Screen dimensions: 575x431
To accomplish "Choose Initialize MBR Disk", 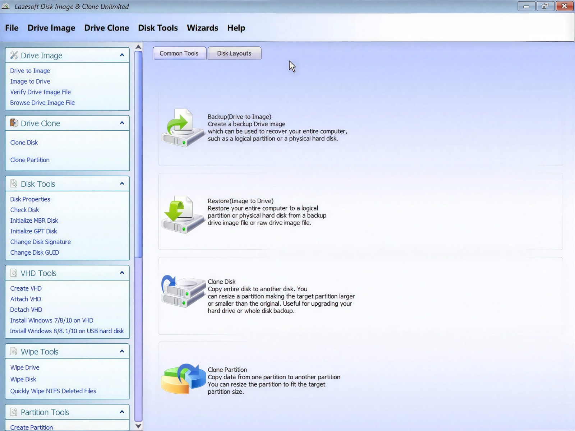I will [x=34, y=221].
